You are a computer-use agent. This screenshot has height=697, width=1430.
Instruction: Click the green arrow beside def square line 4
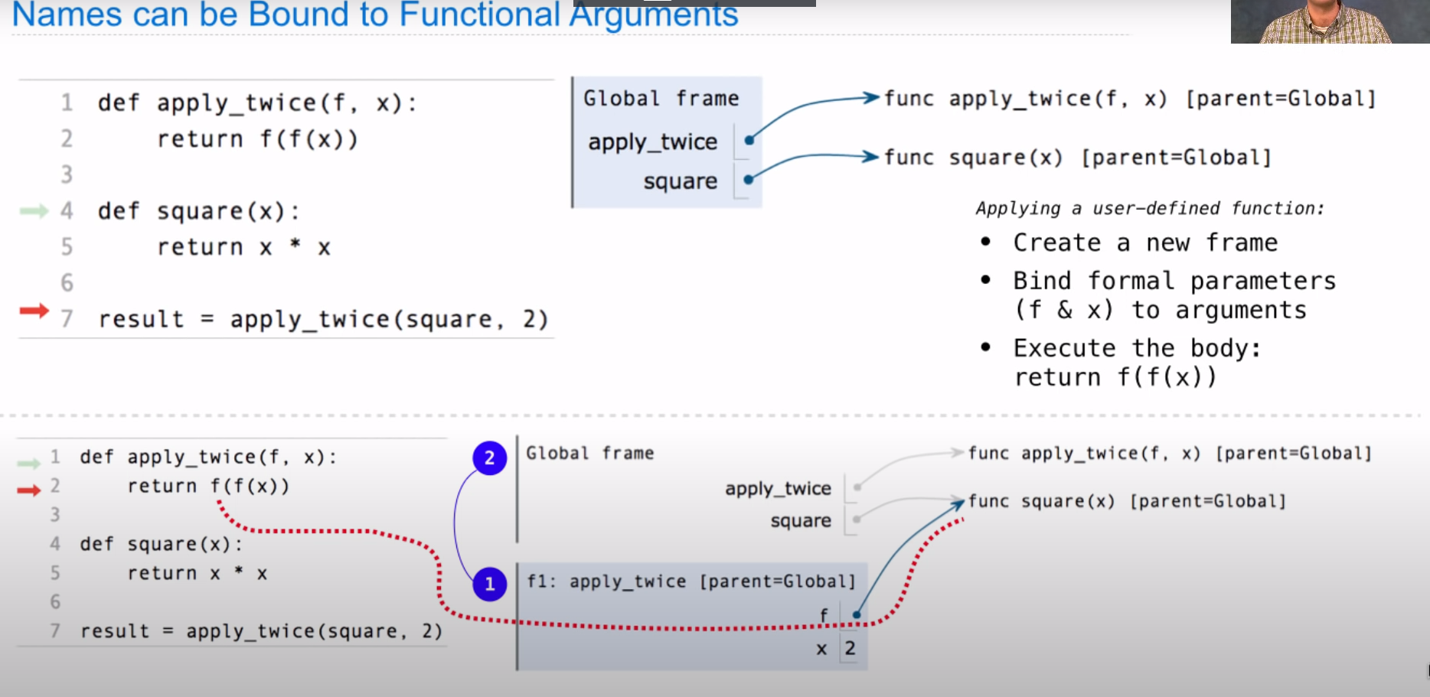tap(34, 210)
